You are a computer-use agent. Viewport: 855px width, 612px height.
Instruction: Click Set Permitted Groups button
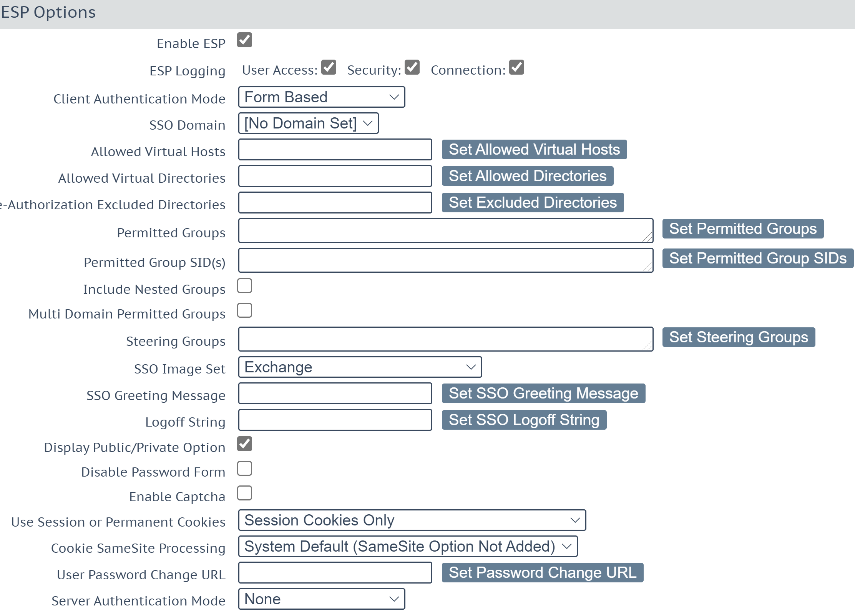tap(743, 228)
